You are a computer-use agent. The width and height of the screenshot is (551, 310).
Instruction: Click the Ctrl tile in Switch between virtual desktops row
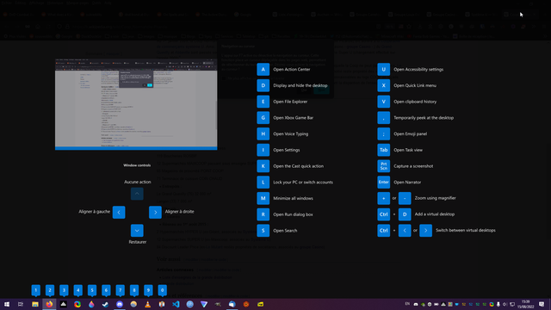(x=383, y=231)
